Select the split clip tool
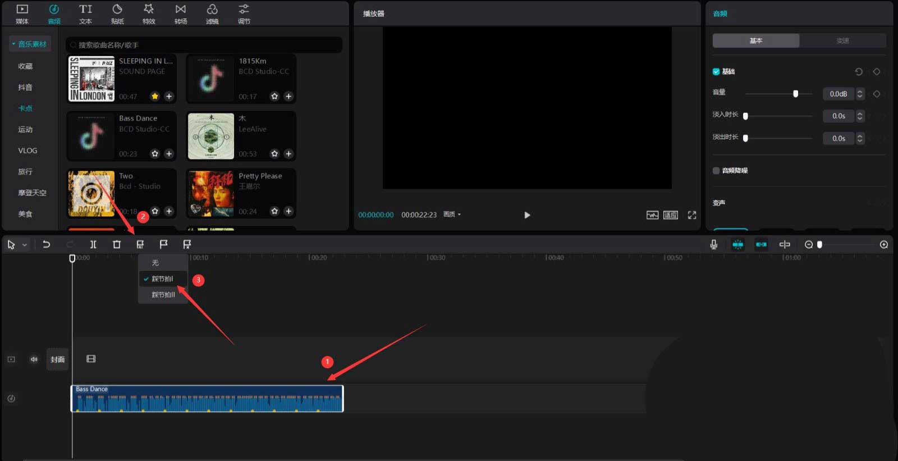Viewport: 898px width, 461px height. (x=93, y=245)
